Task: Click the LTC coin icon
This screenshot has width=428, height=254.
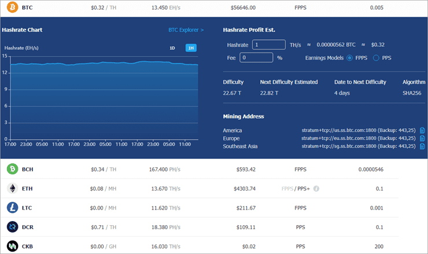Action: point(12,208)
